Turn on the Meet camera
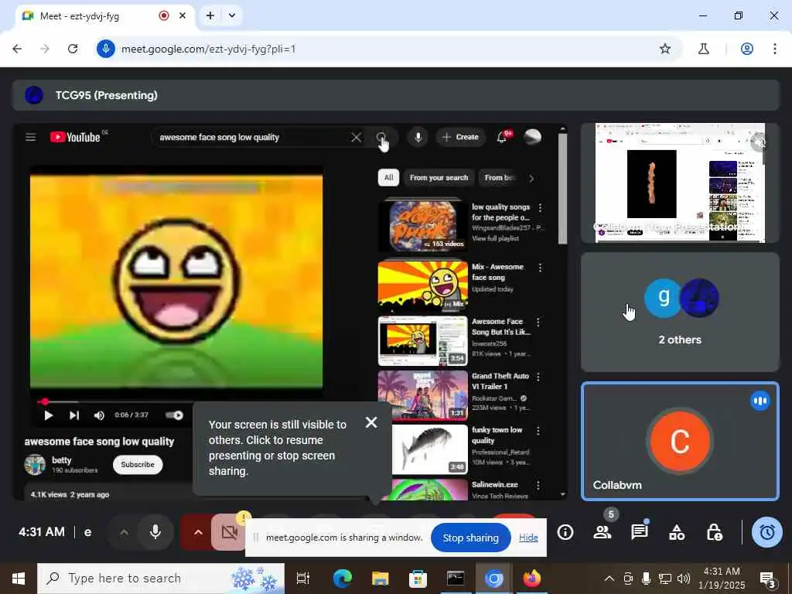792x594 pixels. 229,532
